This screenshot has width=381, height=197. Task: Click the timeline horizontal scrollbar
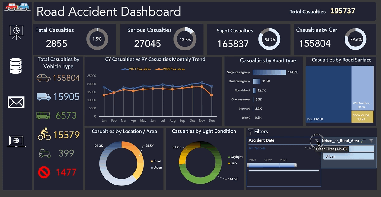click(283, 171)
